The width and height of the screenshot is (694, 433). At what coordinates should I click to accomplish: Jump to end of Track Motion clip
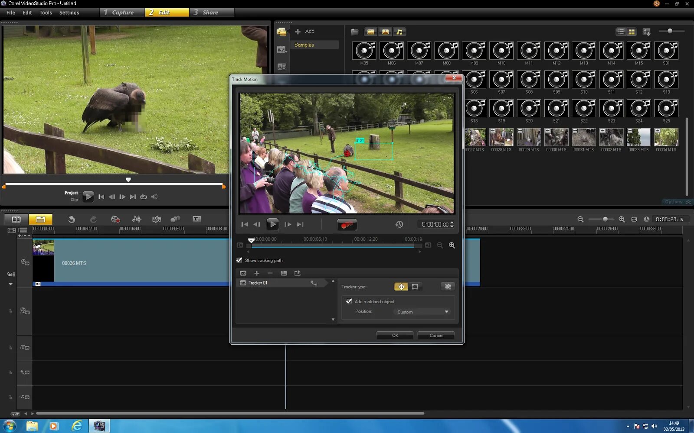point(300,224)
